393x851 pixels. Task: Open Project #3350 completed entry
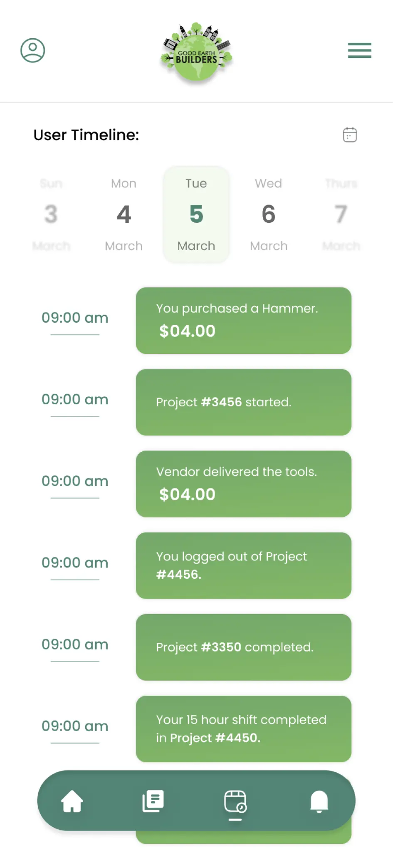243,647
